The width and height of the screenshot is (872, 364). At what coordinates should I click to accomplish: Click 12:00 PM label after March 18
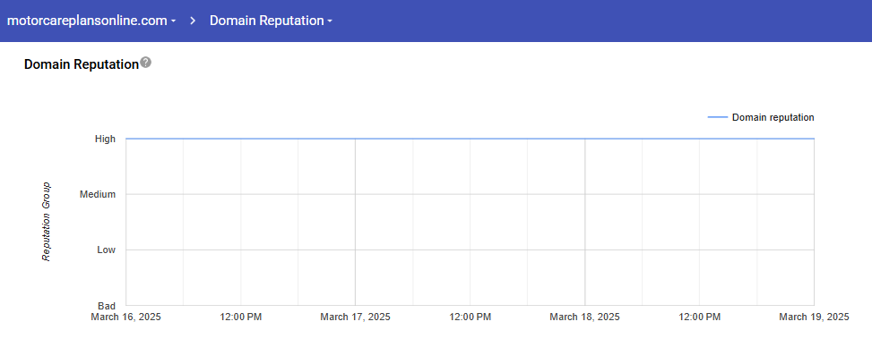coord(699,317)
